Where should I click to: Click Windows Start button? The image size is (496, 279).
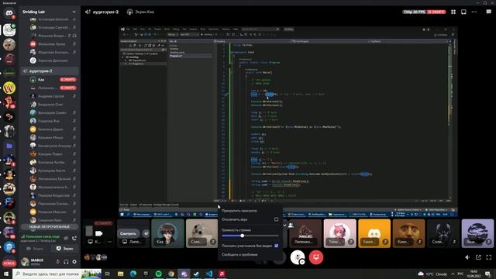point(6,274)
